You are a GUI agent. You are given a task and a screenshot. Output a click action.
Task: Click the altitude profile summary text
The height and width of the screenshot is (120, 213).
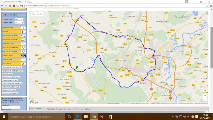point(68,109)
